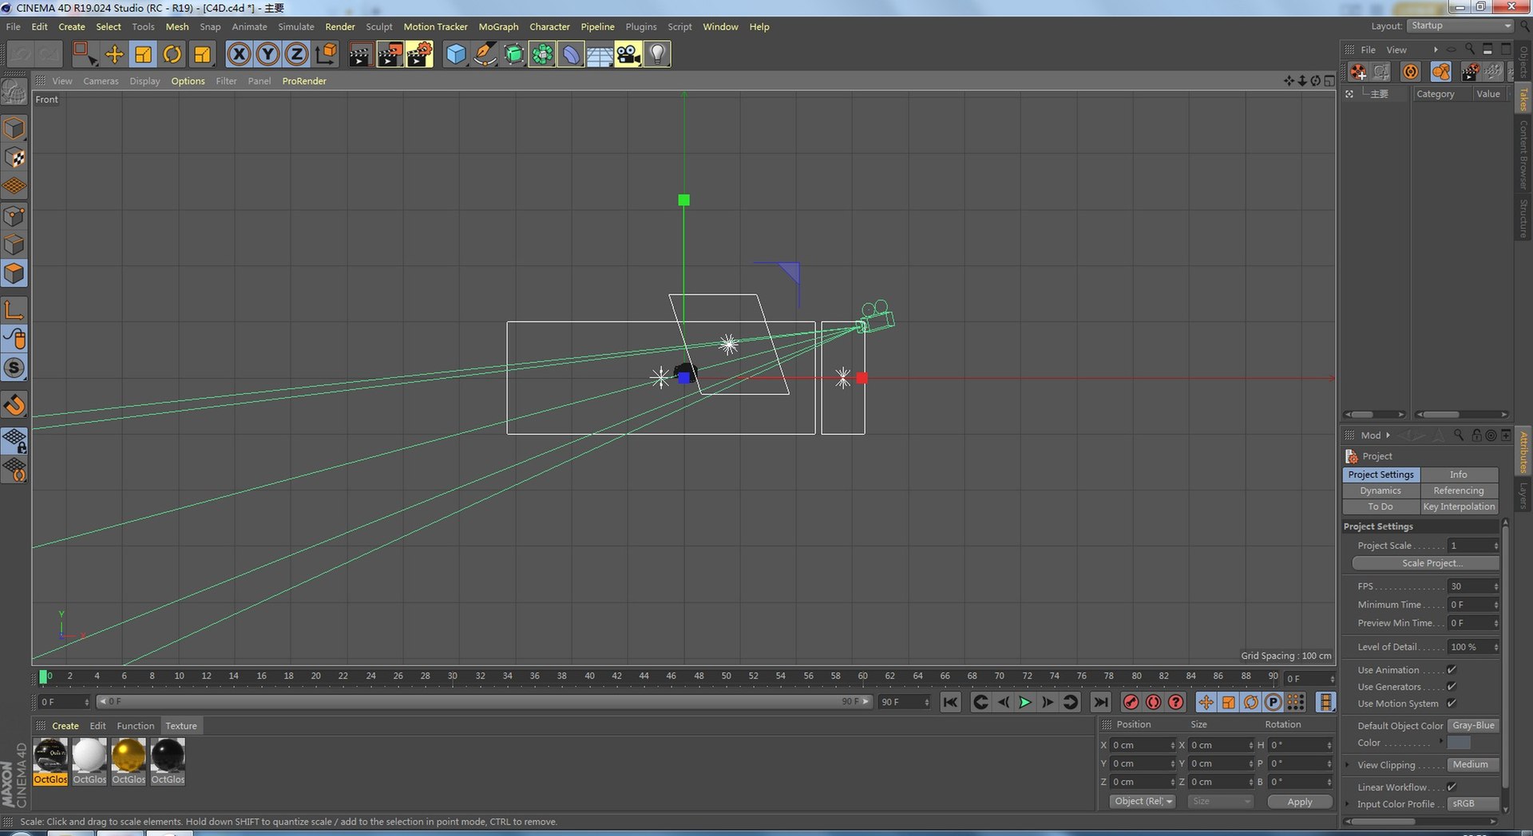
Task: Select the Spline Pen tool
Action: tap(485, 54)
